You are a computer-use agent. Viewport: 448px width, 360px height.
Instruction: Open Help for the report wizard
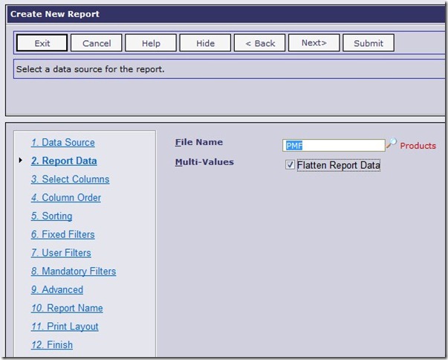(x=151, y=43)
